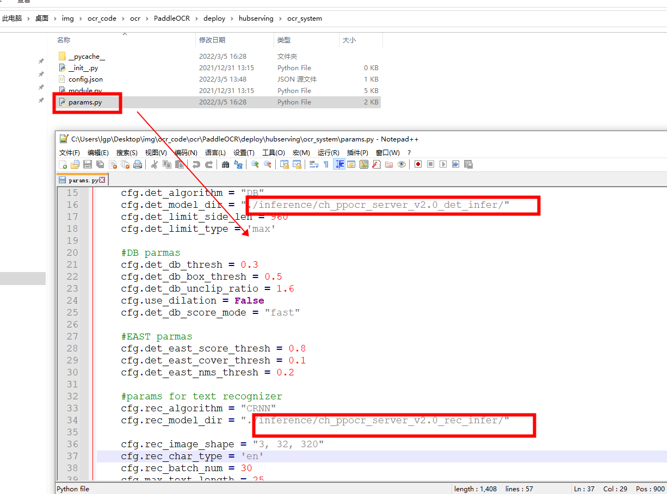Enable document monitoring eye icon

click(402, 164)
